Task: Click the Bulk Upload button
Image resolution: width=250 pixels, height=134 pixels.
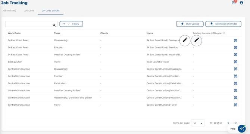Action: pos(190,24)
